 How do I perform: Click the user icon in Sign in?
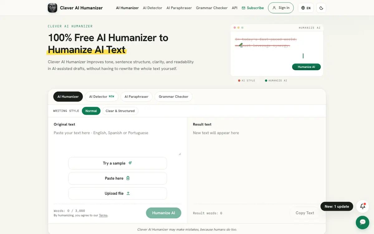274,8
